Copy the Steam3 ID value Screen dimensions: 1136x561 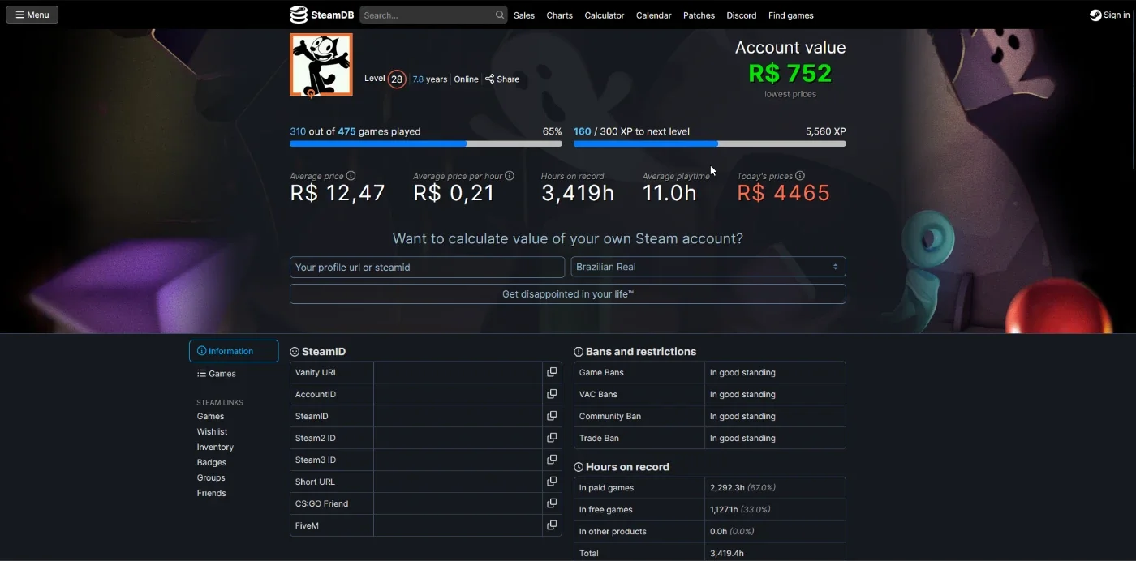point(552,460)
